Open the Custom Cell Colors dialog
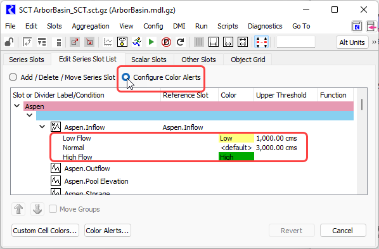The height and width of the screenshot is (249, 379). (x=45, y=231)
